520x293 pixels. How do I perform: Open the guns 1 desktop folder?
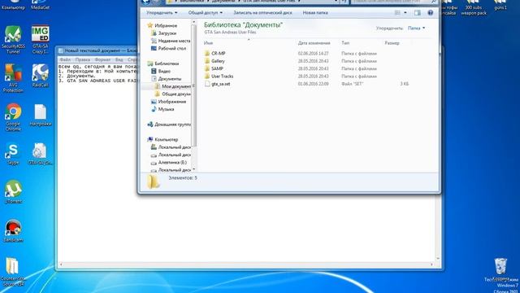coord(500,6)
